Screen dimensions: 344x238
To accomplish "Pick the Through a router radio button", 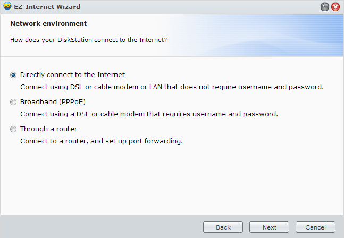I will tap(13, 129).
